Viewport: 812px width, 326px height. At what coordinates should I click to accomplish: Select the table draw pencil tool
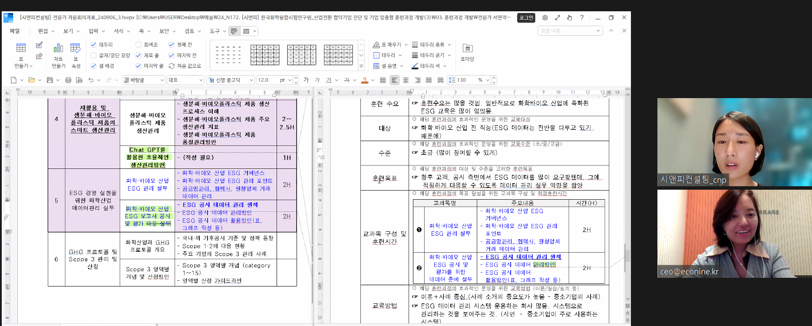coord(39,45)
